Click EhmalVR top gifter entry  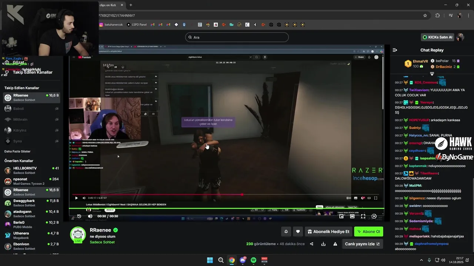point(416,64)
